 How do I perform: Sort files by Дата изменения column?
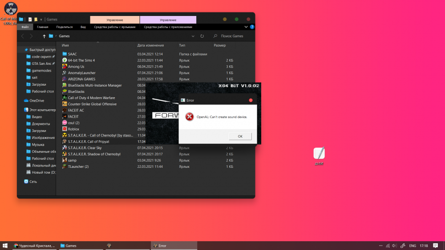pos(150,45)
